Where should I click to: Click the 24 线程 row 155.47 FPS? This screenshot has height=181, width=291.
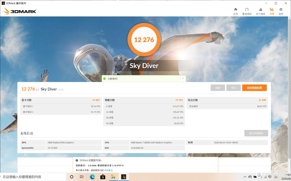tap(144, 112)
